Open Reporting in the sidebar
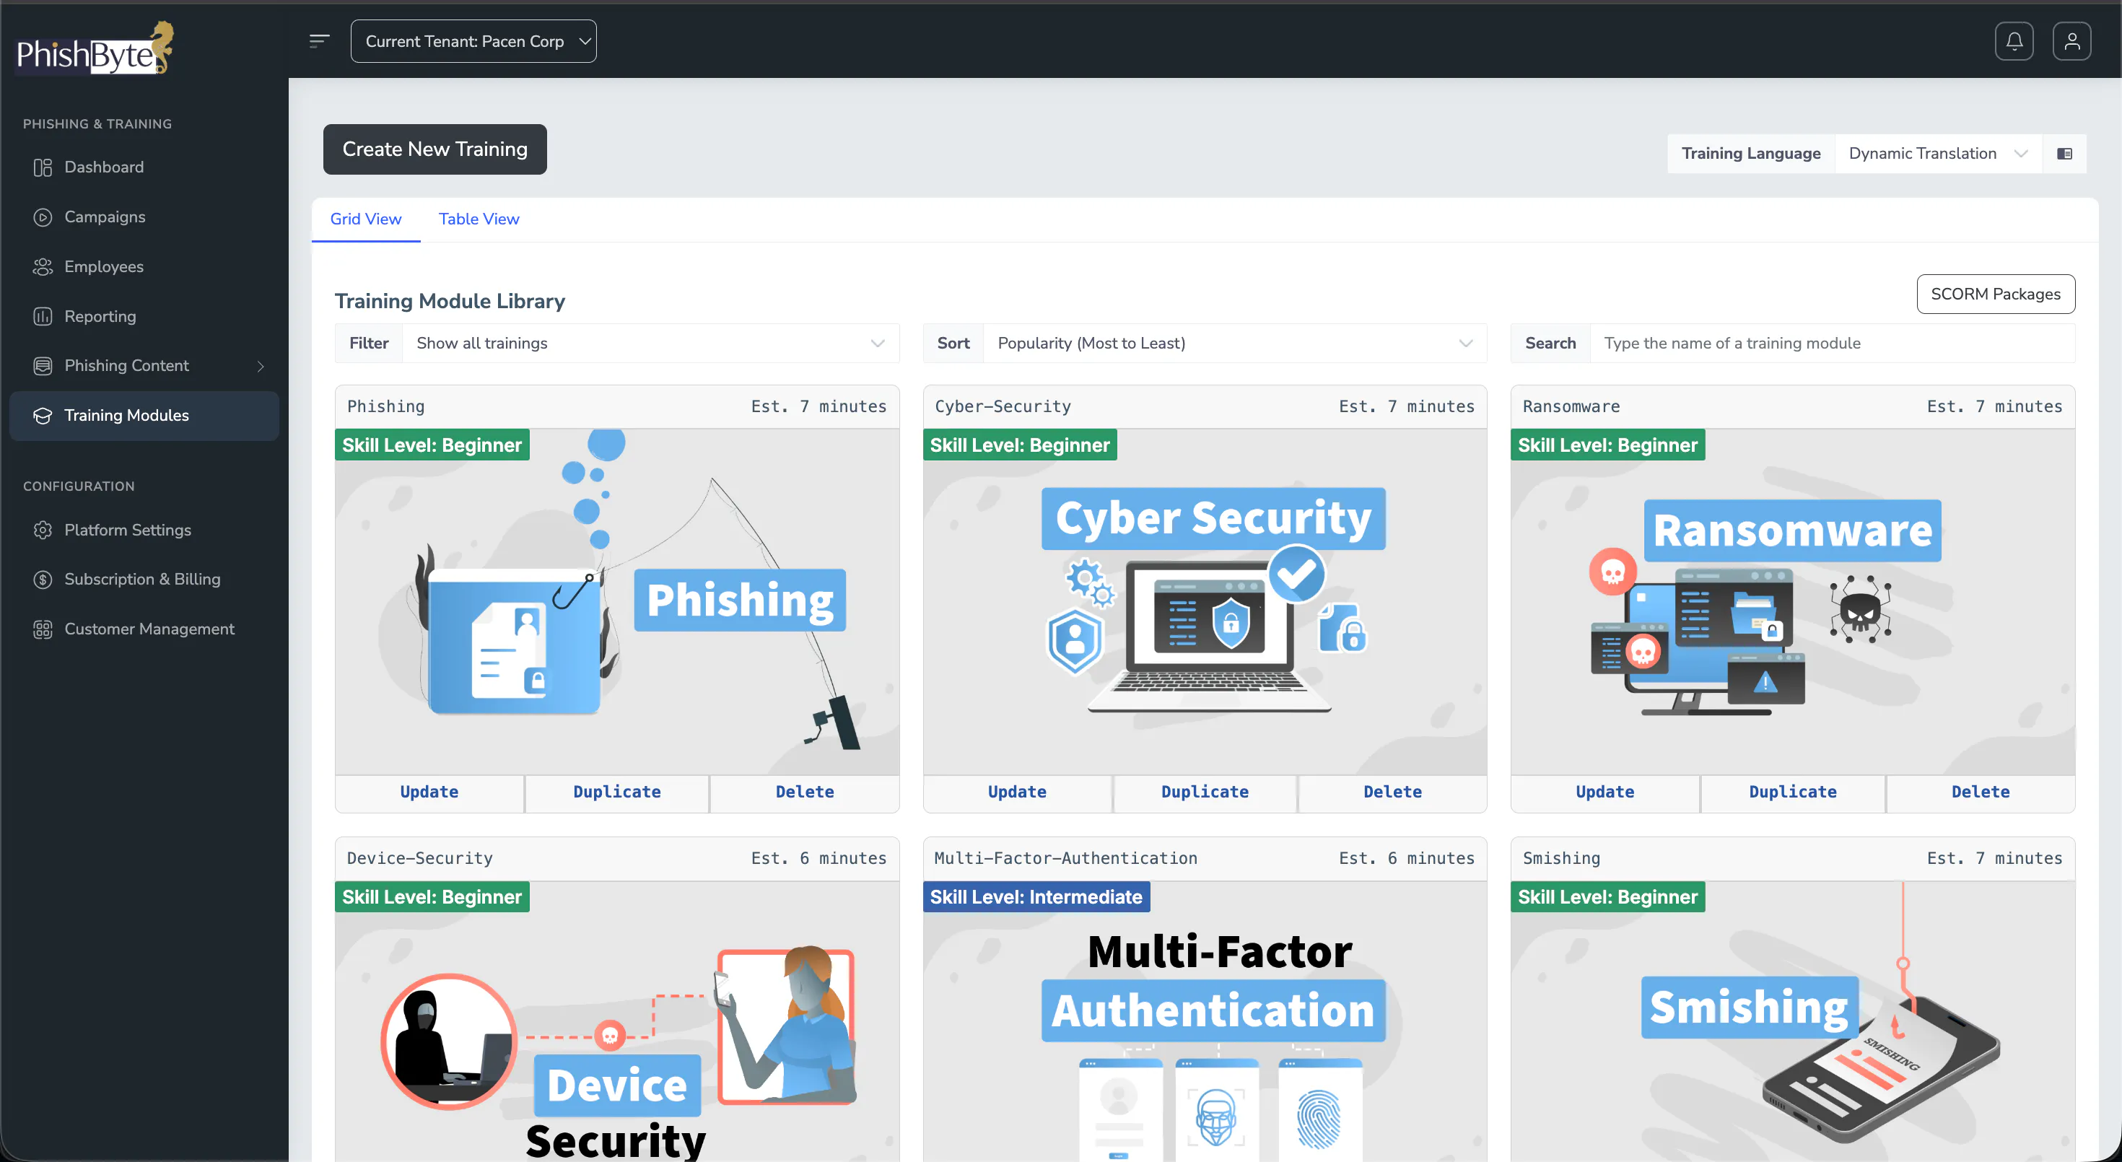 pyautogui.click(x=144, y=316)
